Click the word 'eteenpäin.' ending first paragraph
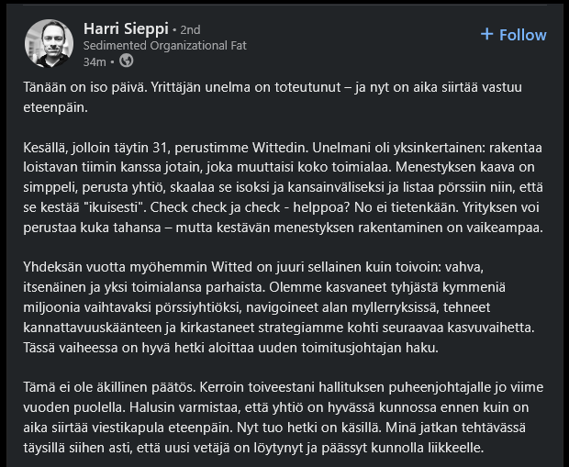Screen dimensions: 569x467 click(x=55, y=107)
